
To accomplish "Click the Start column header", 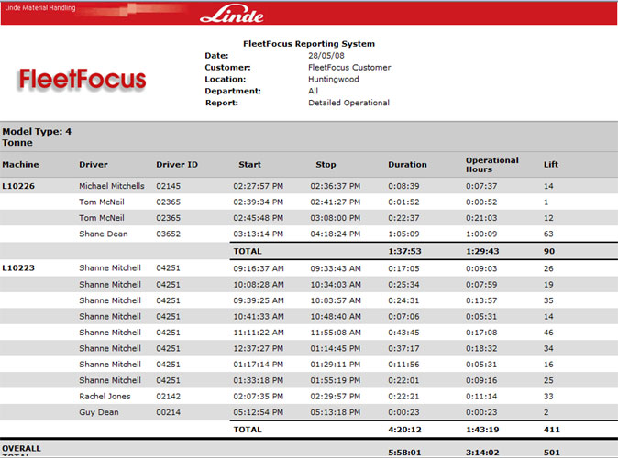I will [x=249, y=165].
